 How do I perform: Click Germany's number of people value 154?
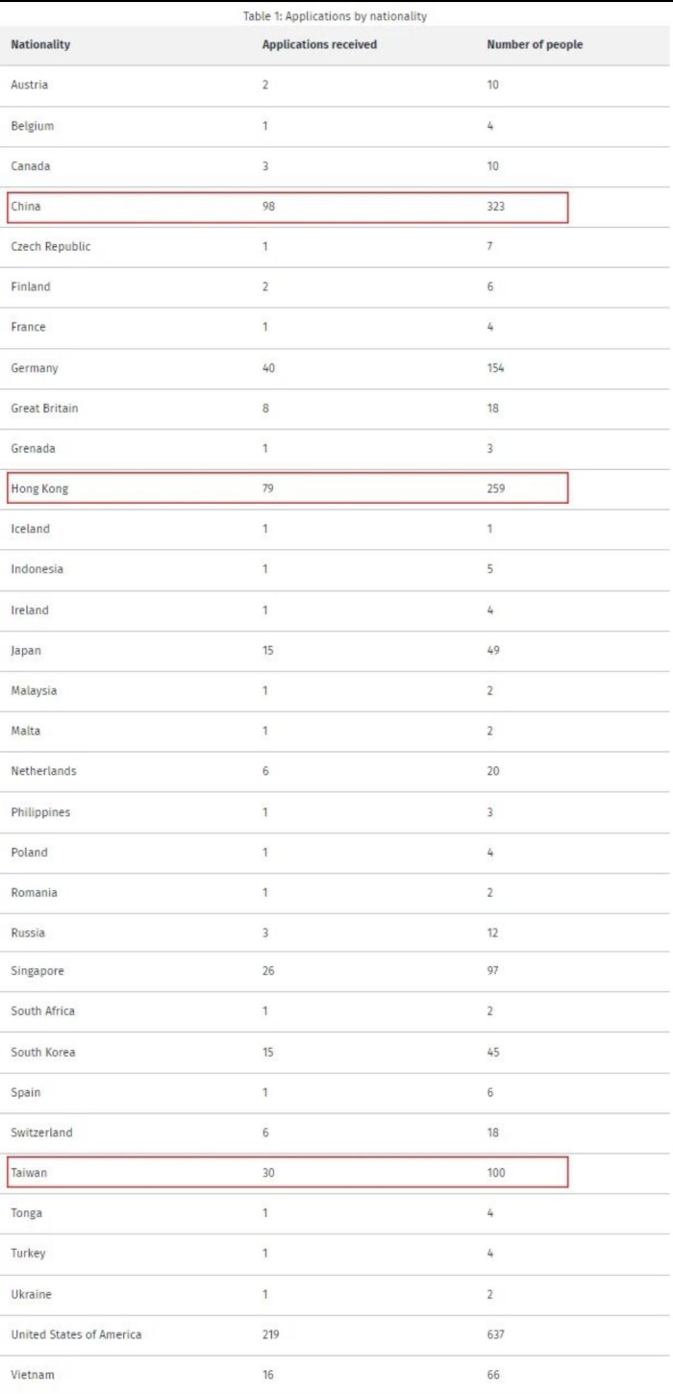(496, 368)
